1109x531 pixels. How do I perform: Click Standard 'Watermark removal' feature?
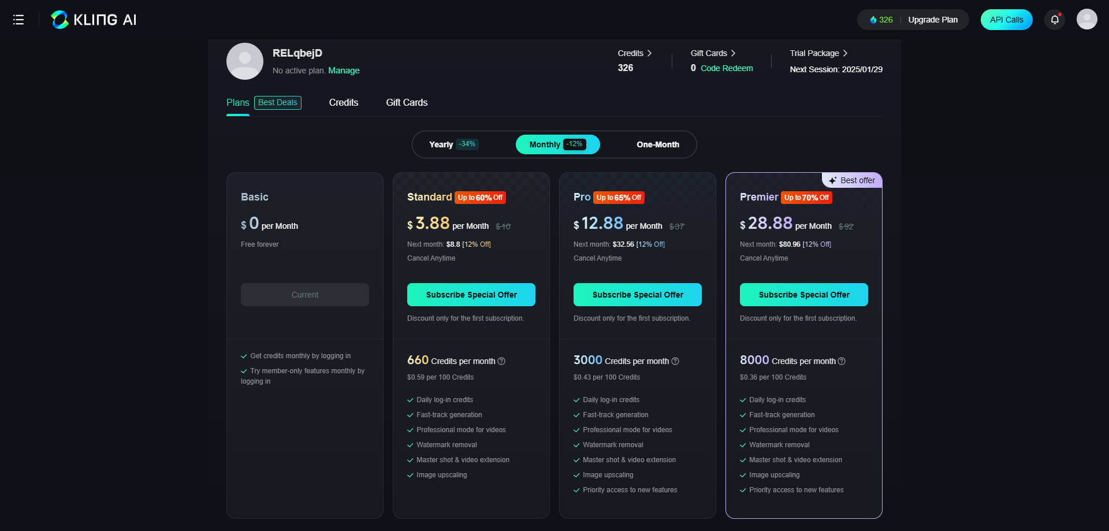click(446, 445)
